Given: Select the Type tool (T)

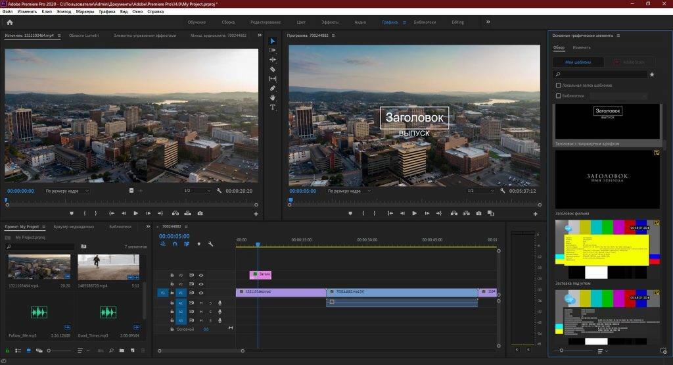Looking at the screenshot, I should coord(273,107).
